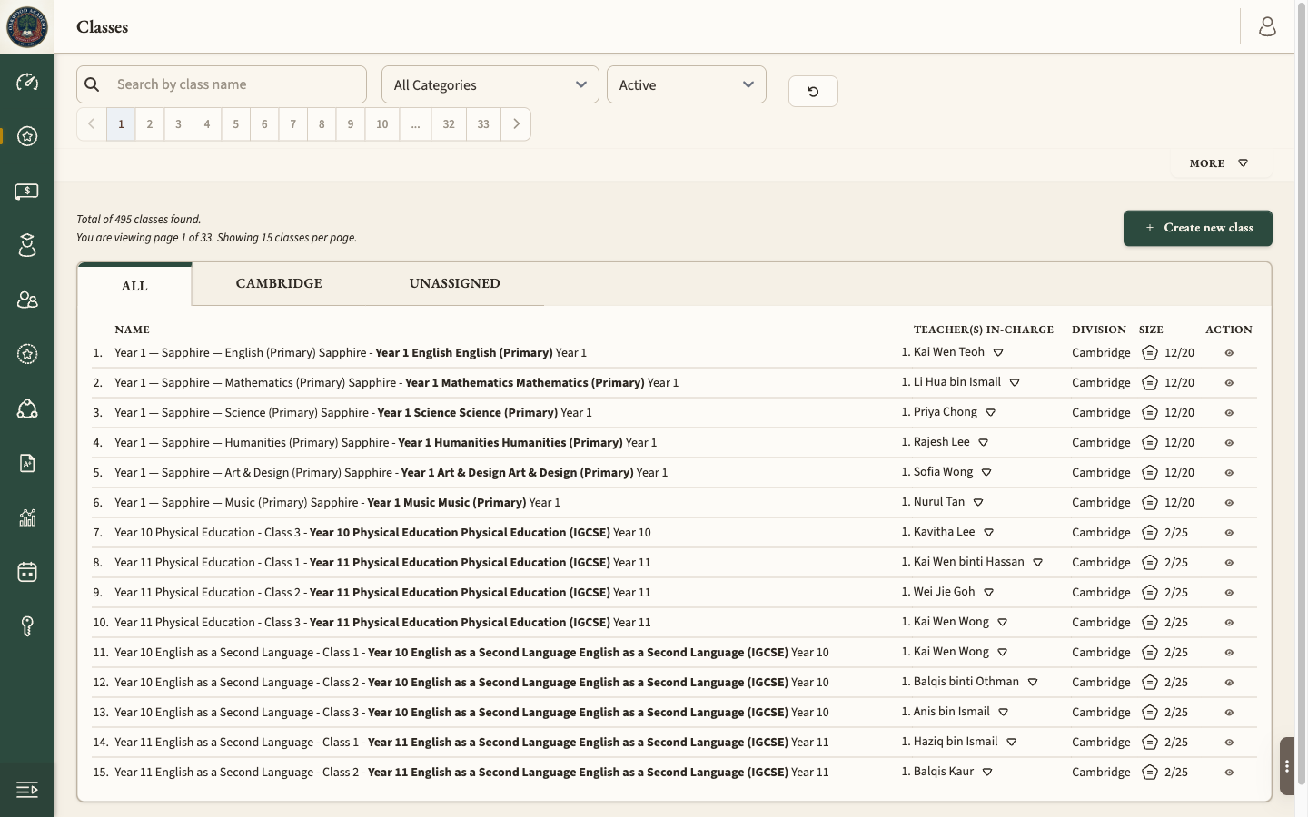Click previous page left arrow
Viewport: 1308px width, 817px height.
(92, 124)
